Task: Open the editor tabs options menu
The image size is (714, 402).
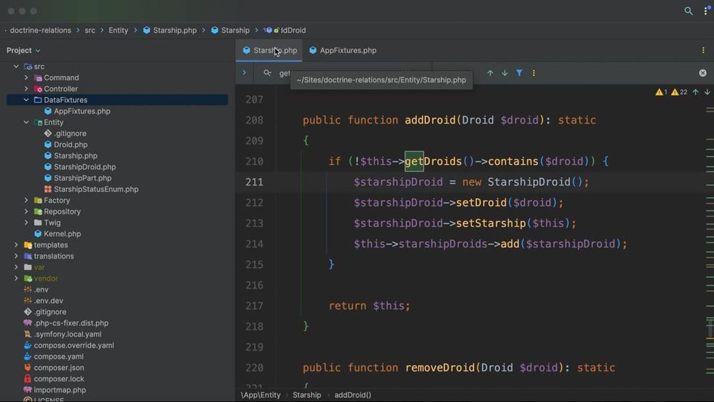Action: tap(703, 50)
